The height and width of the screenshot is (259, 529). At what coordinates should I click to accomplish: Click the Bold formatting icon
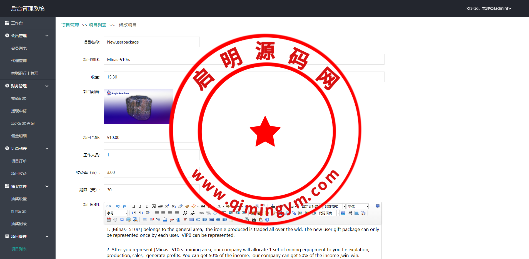point(134,206)
